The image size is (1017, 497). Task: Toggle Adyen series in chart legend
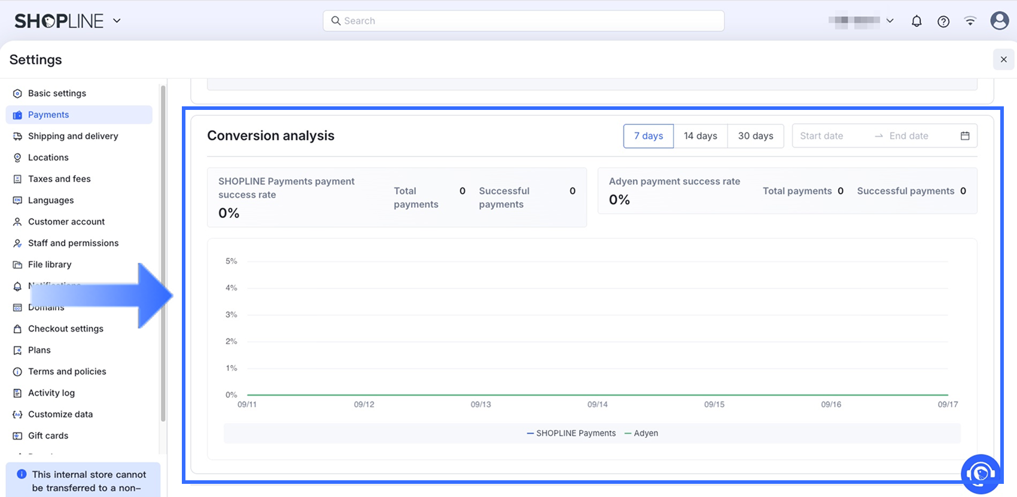pos(641,433)
